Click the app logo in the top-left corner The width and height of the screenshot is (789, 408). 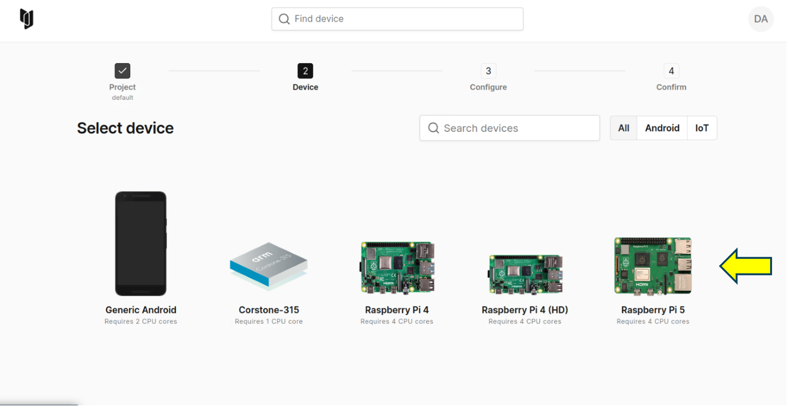tap(26, 19)
